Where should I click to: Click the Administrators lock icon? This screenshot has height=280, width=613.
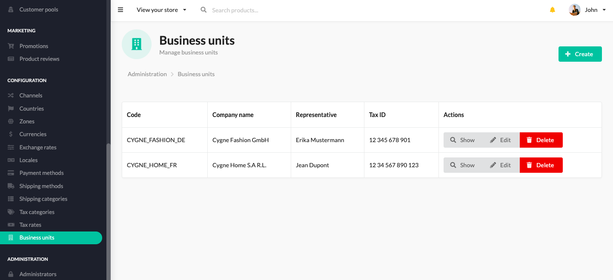[11, 274]
